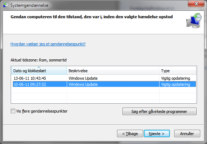
Task: Sort by 'Dato og klokkeslæt' column header
Action: (x=39, y=71)
